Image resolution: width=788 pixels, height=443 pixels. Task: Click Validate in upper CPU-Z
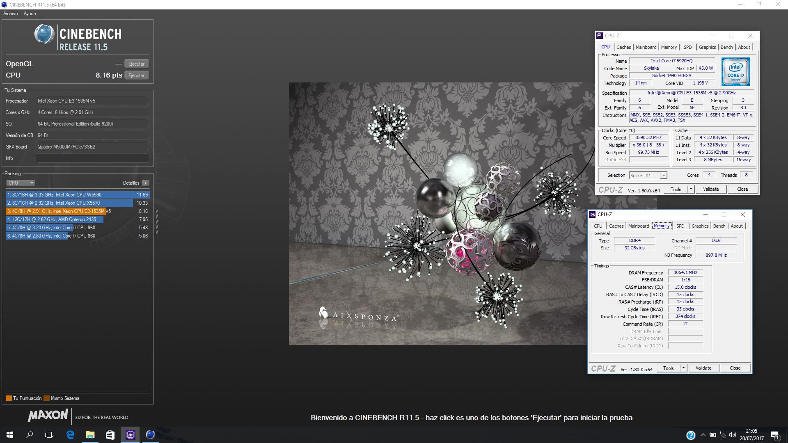(711, 189)
